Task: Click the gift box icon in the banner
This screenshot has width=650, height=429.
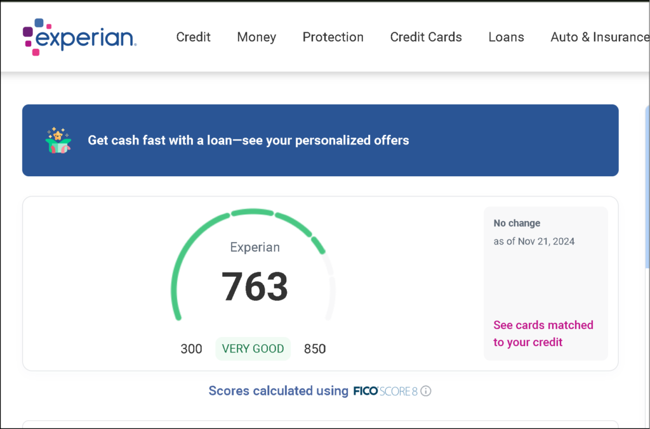Action: (x=58, y=140)
